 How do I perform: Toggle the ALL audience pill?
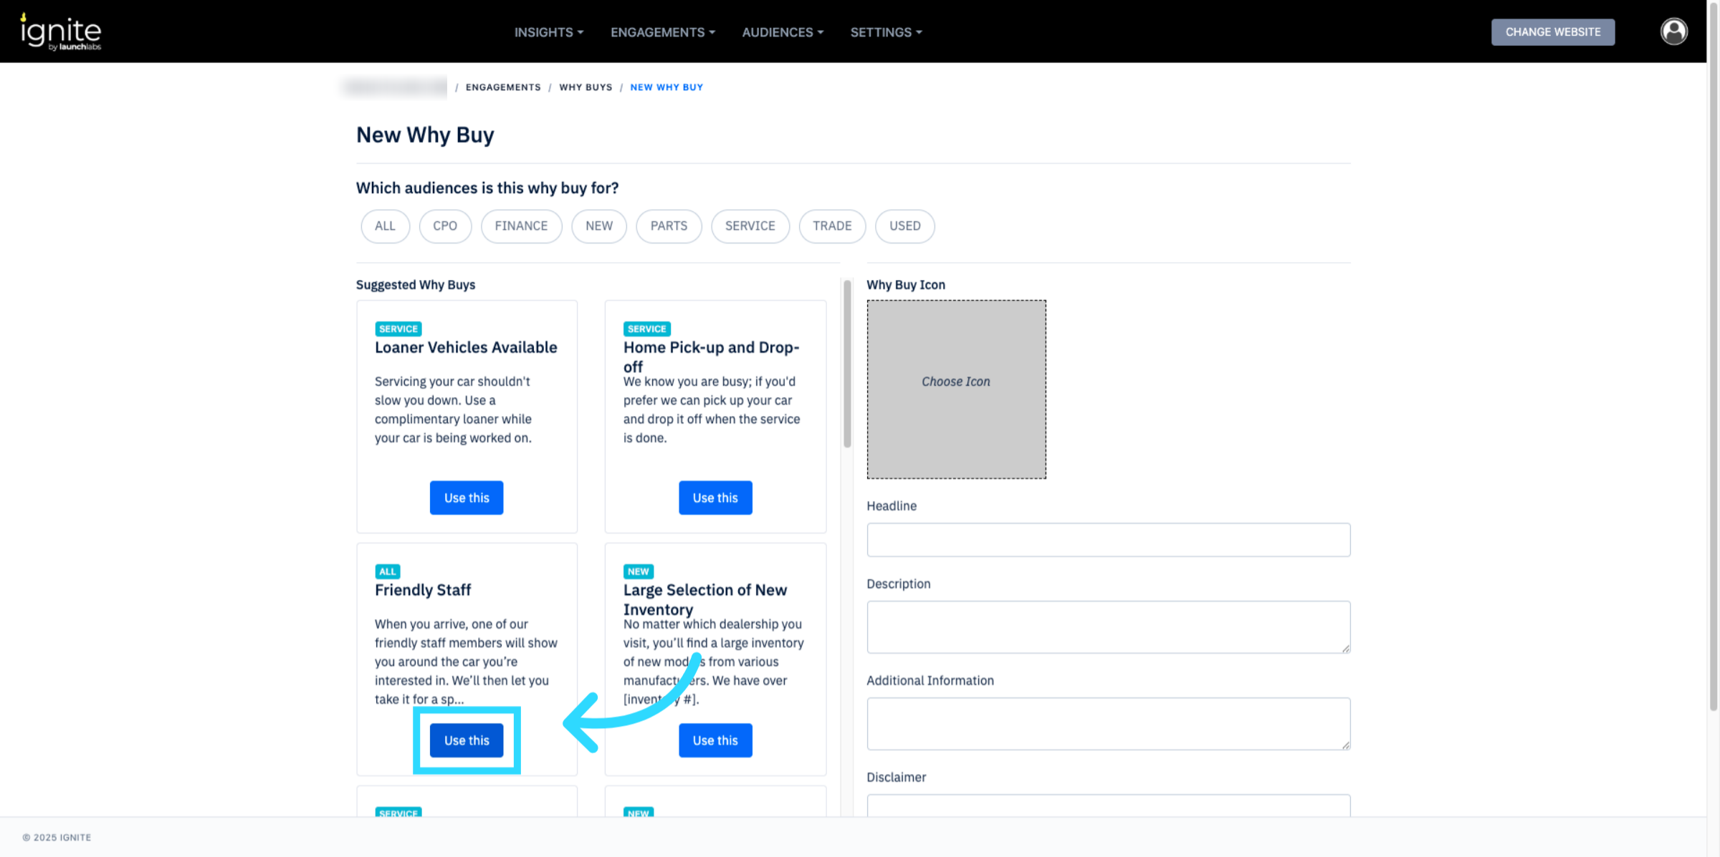pyautogui.click(x=385, y=226)
